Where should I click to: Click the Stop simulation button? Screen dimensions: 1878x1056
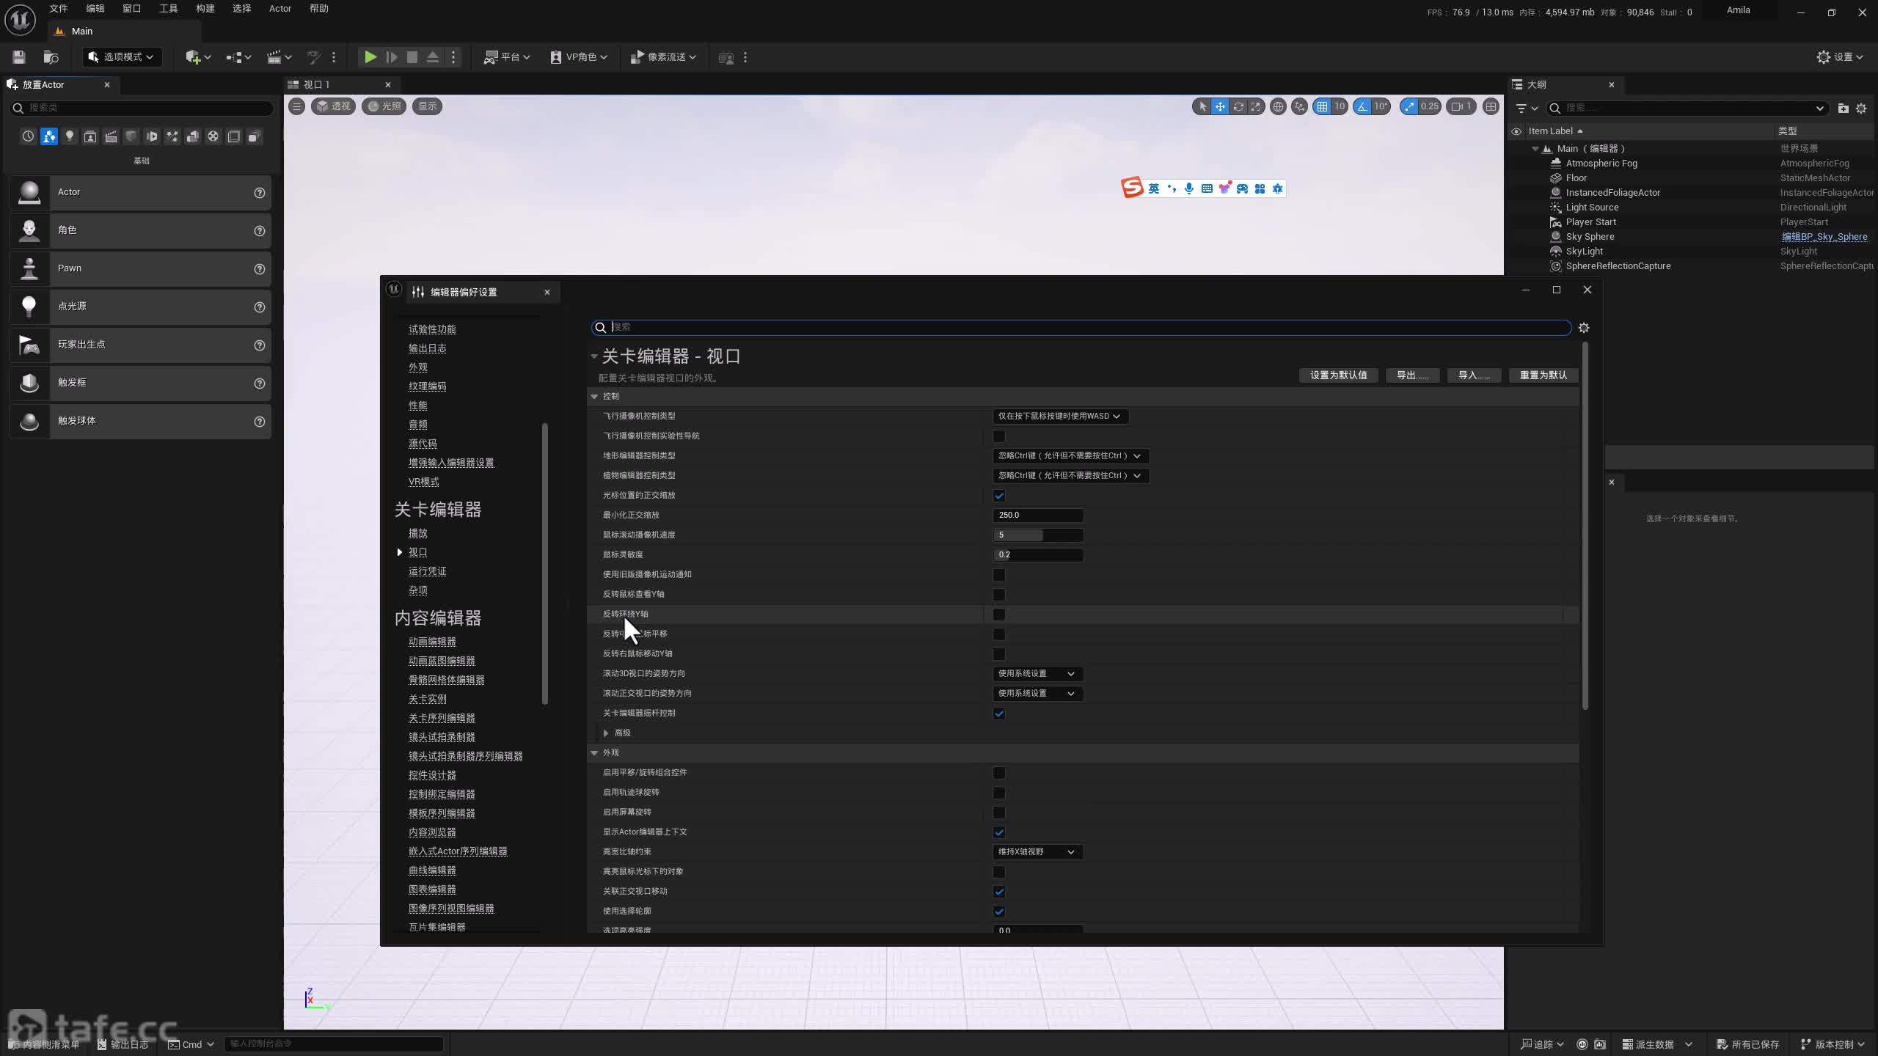click(412, 57)
